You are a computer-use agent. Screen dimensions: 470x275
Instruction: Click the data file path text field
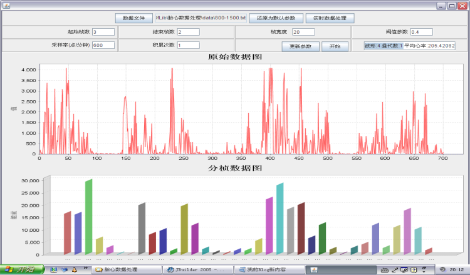click(201, 18)
